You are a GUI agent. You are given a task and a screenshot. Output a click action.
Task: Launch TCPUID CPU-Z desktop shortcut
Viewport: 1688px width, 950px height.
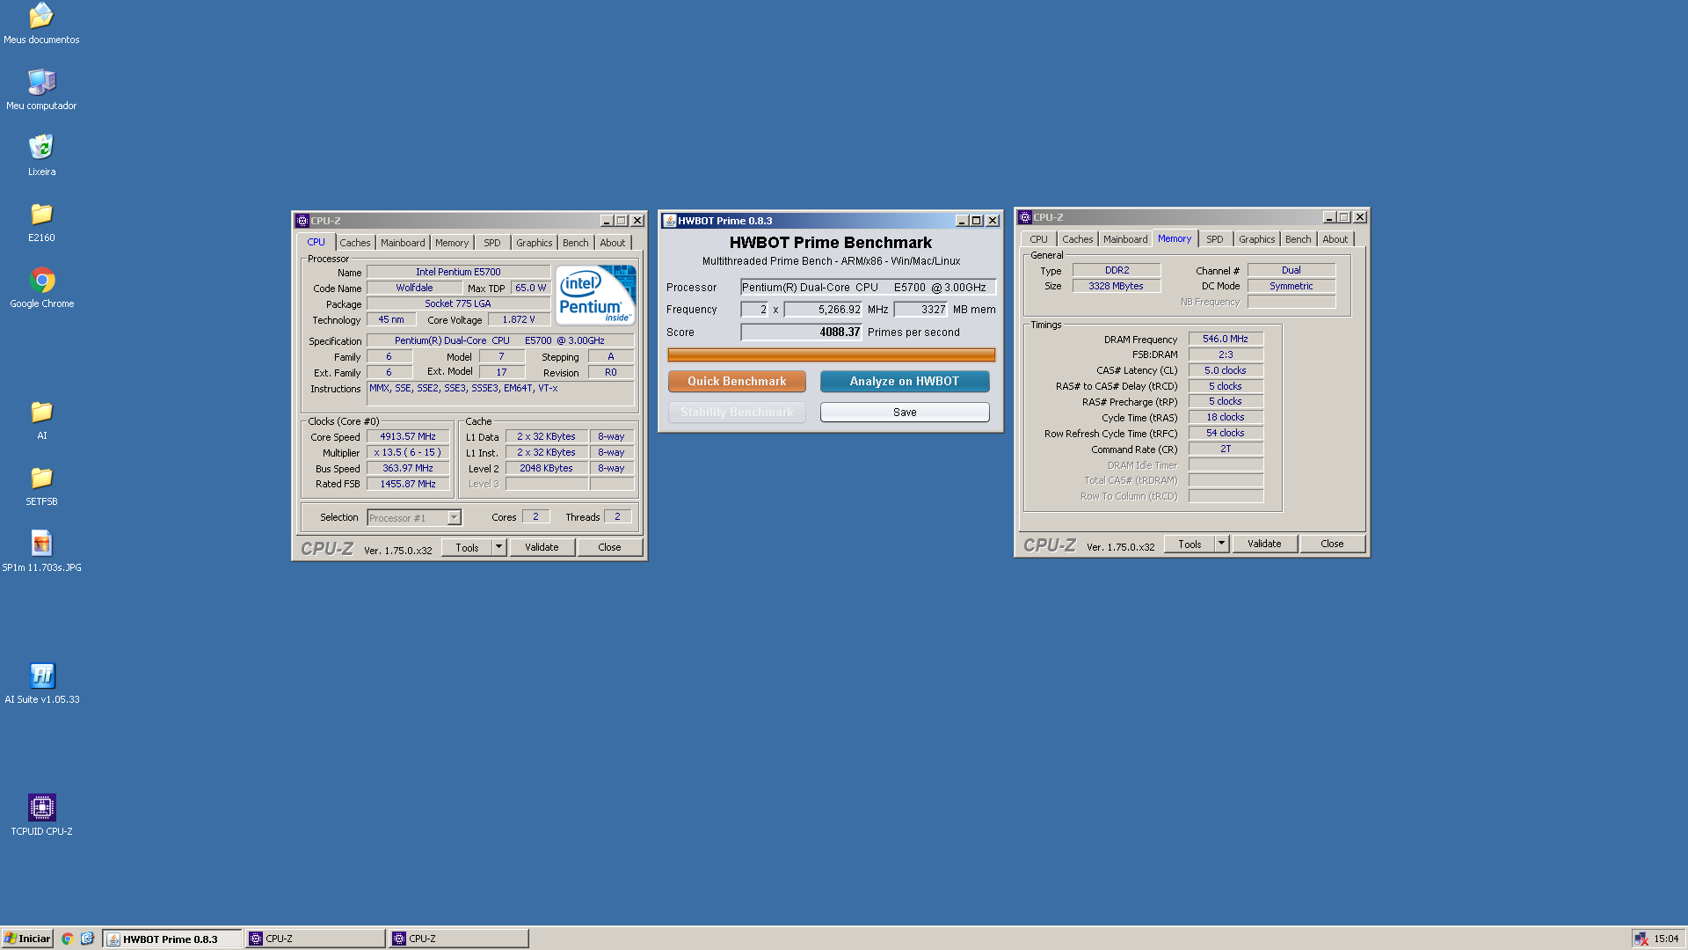tap(41, 815)
